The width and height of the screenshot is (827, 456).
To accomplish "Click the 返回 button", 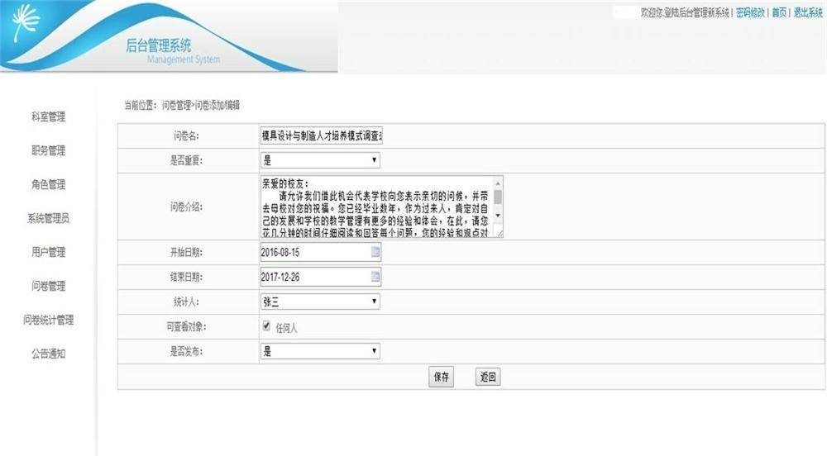I will 488,377.
